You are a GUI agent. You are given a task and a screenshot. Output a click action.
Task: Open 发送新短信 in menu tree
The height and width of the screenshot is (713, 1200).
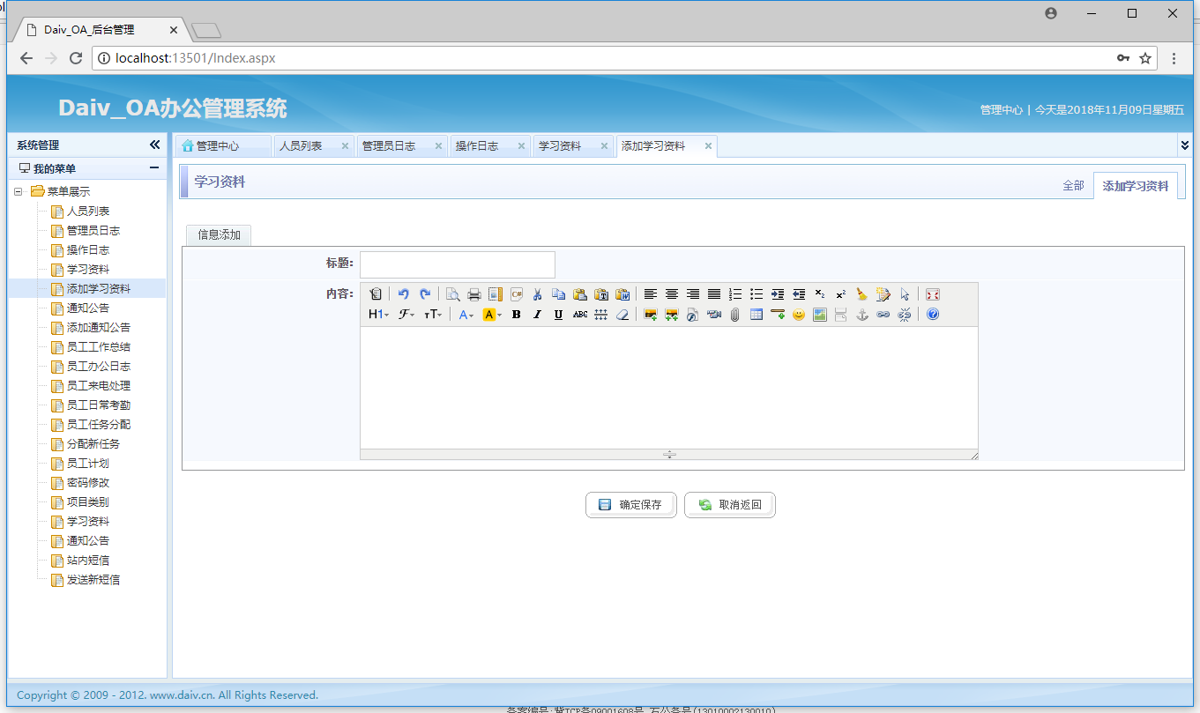point(93,580)
